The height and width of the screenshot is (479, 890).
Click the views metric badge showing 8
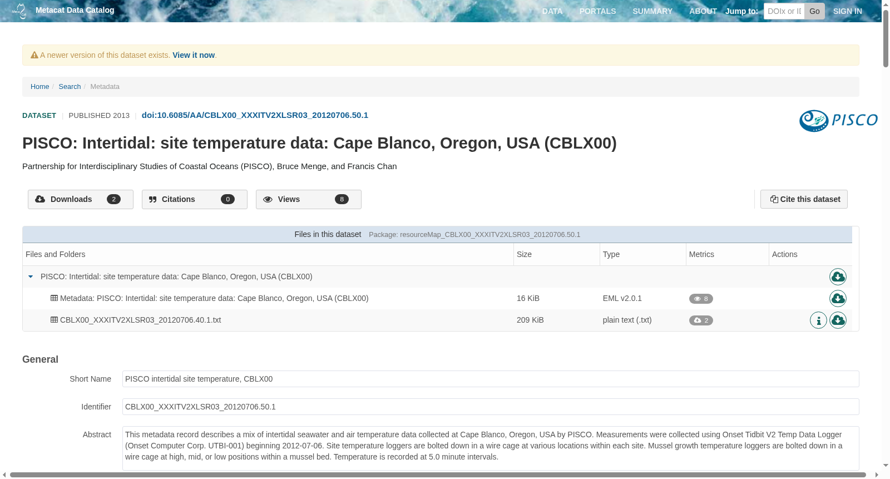tap(701, 299)
